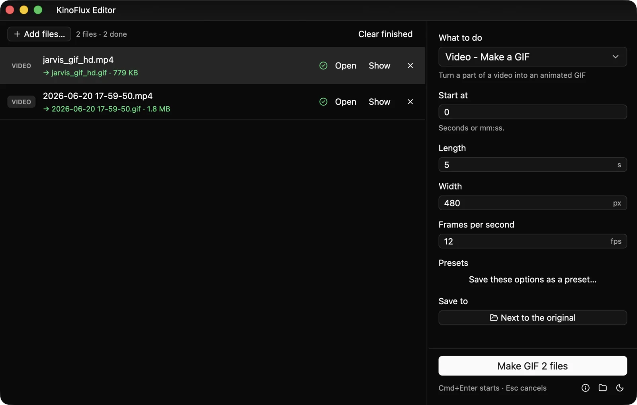
Task: Click the Width input field
Action: [x=533, y=203]
